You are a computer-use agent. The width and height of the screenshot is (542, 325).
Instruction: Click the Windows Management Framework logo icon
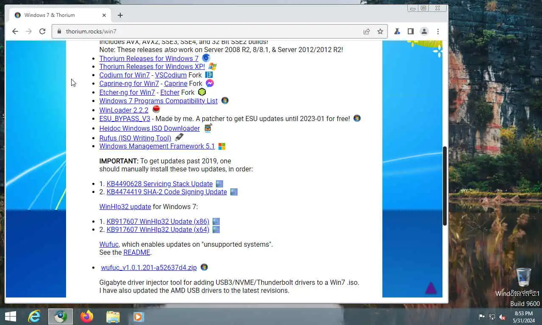[222, 146]
